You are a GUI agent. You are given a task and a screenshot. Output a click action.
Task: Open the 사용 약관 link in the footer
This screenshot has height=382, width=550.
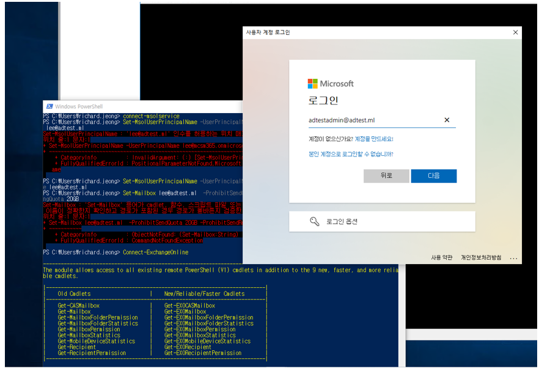(442, 257)
